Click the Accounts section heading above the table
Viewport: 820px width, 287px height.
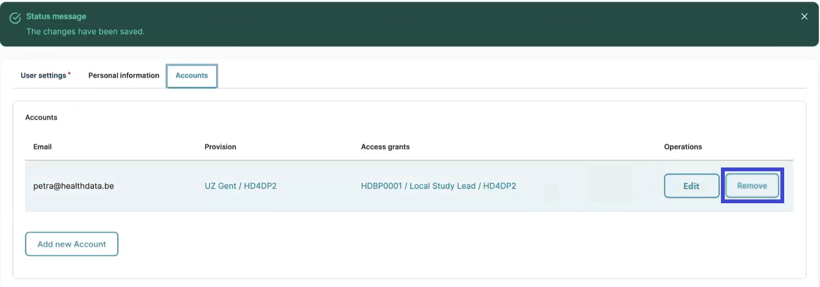point(41,118)
